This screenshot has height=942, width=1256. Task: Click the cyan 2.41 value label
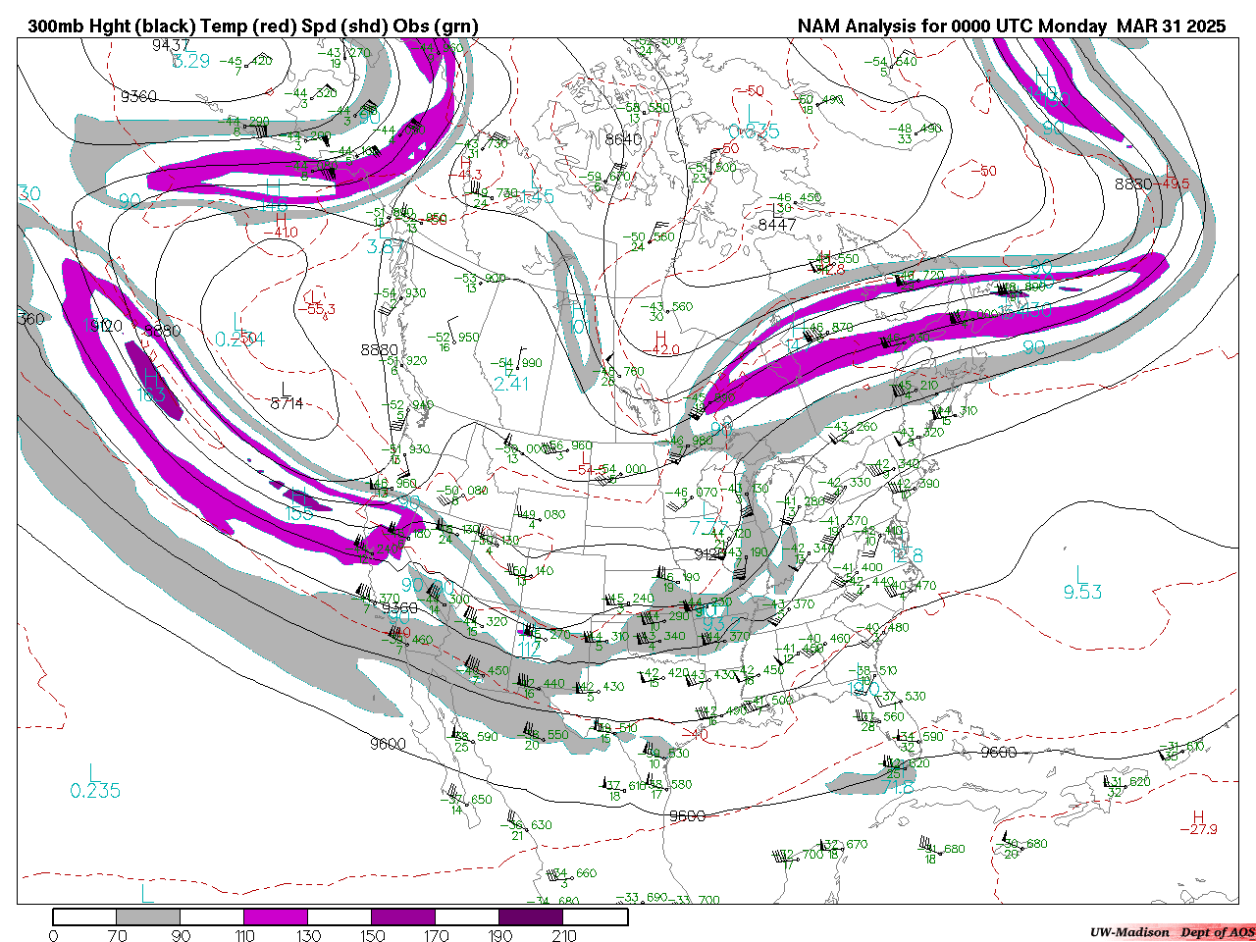pos(511,384)
